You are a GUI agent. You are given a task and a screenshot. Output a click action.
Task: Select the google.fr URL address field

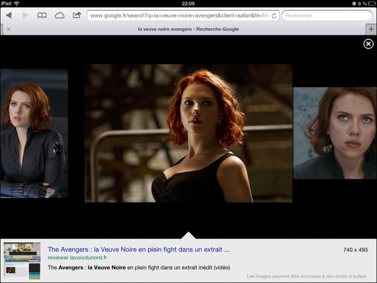[x=183, y=16]
